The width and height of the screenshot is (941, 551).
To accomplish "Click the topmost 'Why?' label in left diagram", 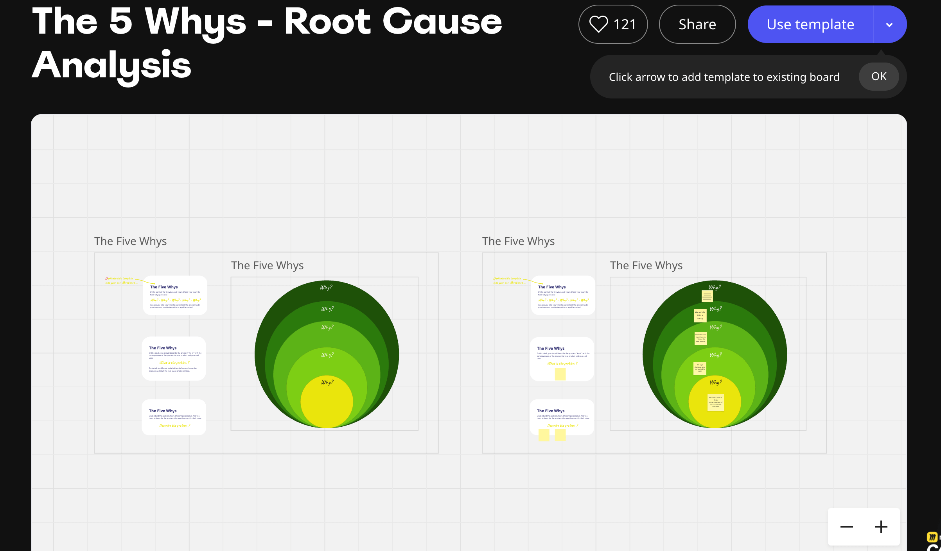I will [326, 288].
